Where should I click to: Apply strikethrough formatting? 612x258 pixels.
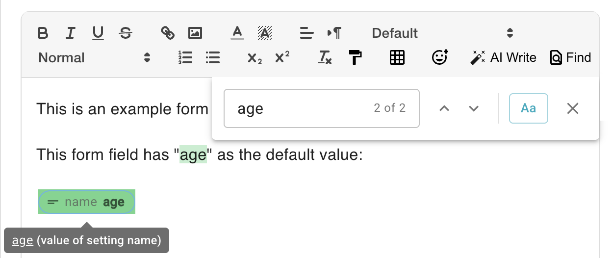pos(126,33)
